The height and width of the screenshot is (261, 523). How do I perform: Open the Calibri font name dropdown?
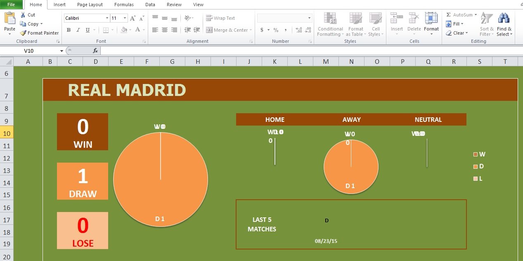pyautogui.click(x=107, y=18)
